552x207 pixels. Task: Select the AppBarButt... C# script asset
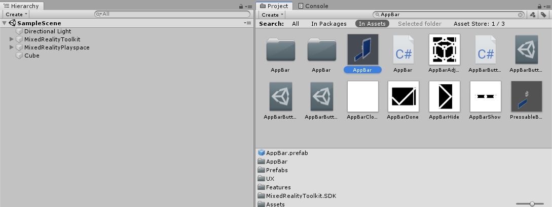tap(485, 49)
